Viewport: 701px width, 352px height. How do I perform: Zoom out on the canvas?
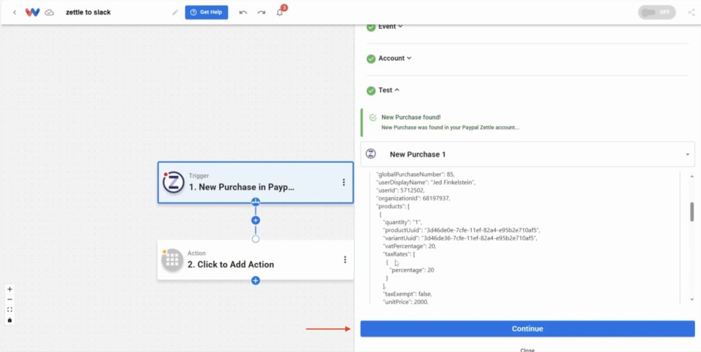(x=10, y=300)
